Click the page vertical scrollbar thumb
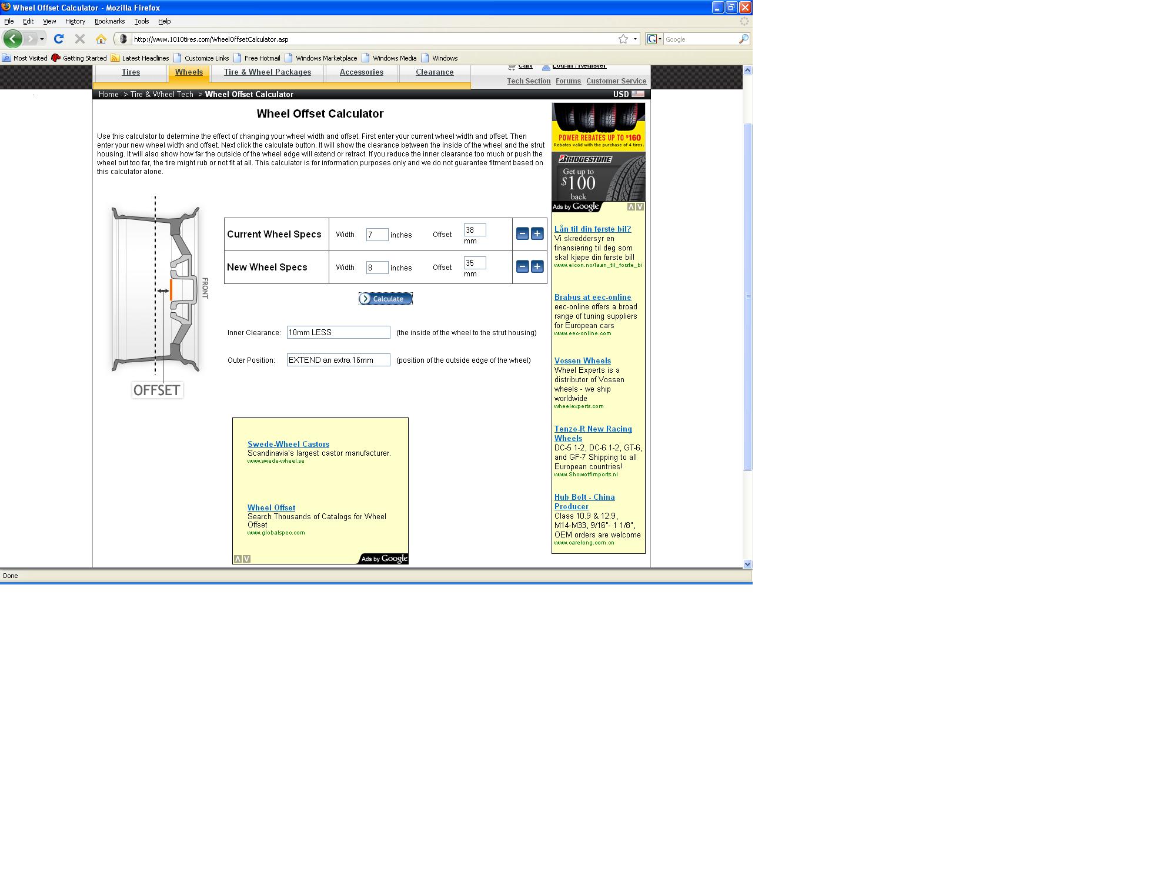Image resolution: width=1176 pixels, height=882 pixels. [747, 296]
